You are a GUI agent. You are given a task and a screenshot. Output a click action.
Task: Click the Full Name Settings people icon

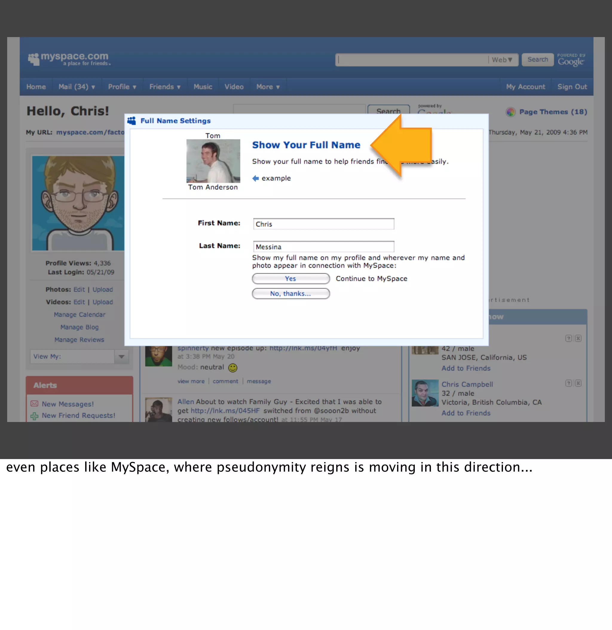coord(131,121)
